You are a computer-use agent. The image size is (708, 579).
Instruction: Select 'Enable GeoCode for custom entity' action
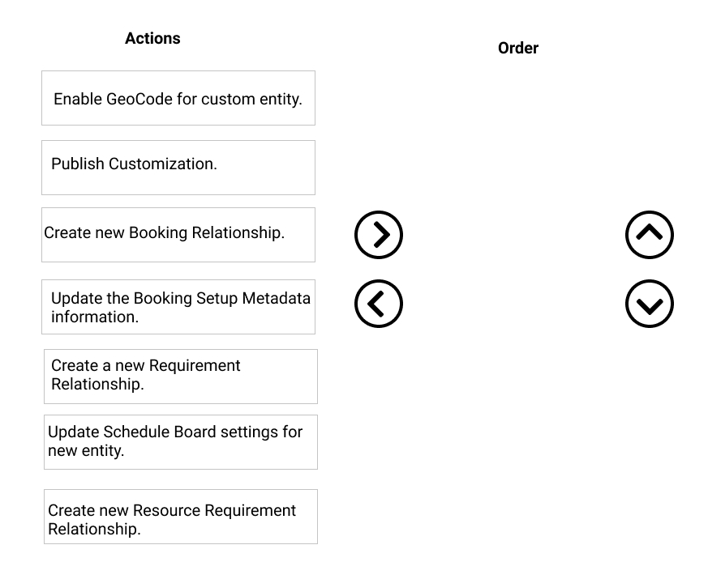tap(178, 98)
